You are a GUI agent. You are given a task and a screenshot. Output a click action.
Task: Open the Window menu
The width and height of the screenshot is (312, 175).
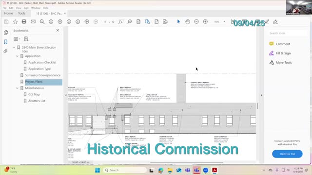pyautogui.click(x=36, y=8)
